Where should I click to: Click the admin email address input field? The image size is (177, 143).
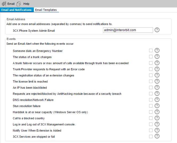coord(128,30)
